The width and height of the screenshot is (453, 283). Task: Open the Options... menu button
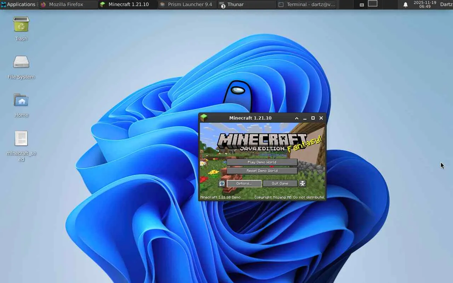click(x=244, y=184)
